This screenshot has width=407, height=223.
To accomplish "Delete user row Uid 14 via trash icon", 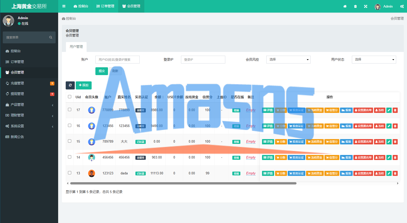I will click(x=395, y=157).
